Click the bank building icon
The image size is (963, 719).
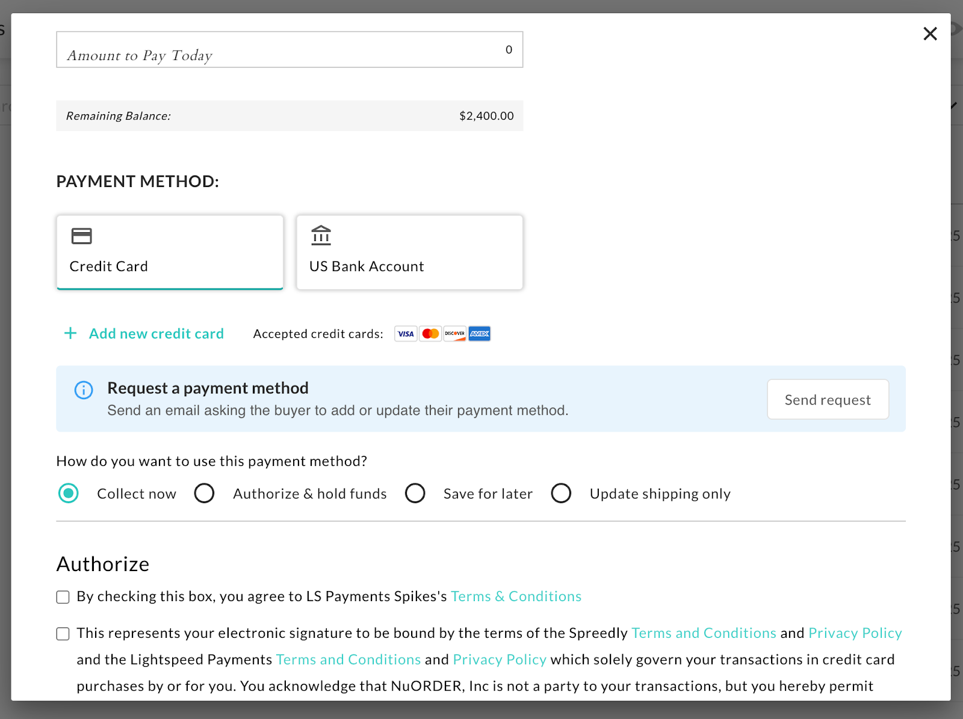(x=321, y=236)
